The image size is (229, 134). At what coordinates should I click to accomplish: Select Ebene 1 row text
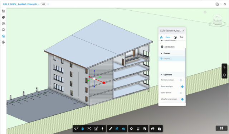click(167, 59)
